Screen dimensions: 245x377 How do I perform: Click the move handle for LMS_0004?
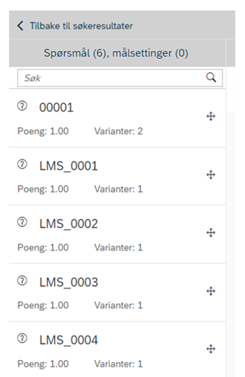211,349
